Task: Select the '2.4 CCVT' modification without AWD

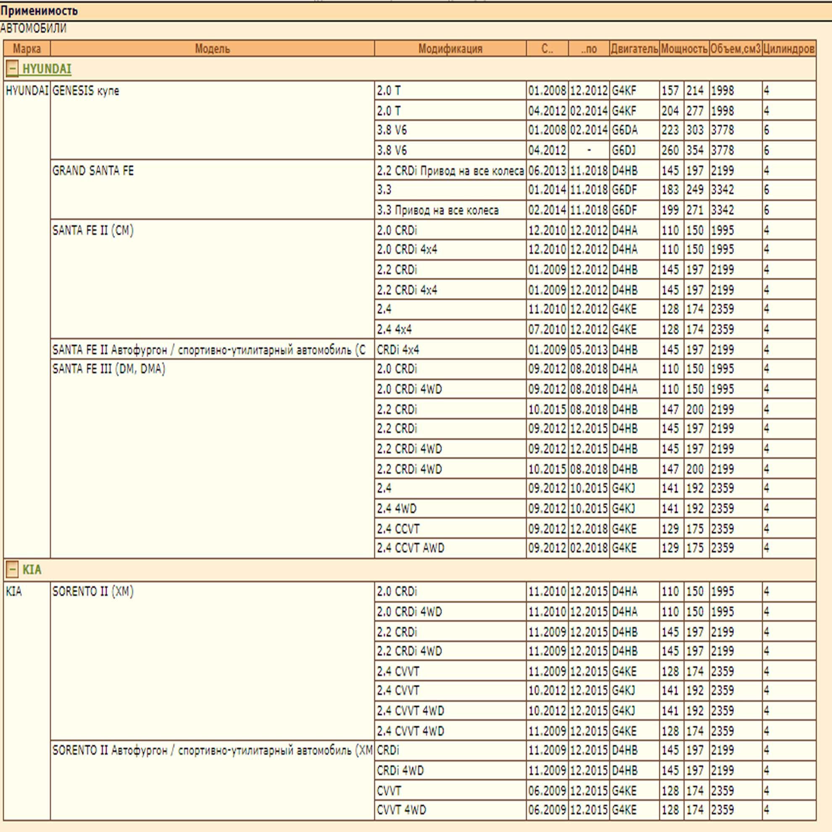Action: (450, 528)
